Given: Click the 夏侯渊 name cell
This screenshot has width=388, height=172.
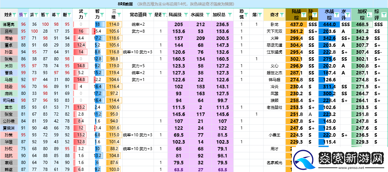Looking at the screenshot, I should [x=9, y=128].
